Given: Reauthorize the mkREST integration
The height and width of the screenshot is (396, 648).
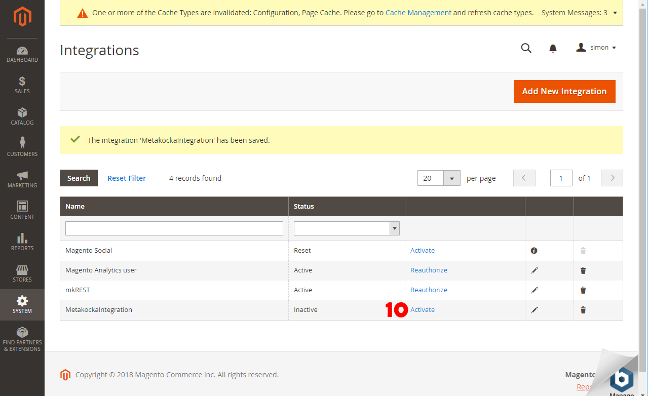Looking at the screenshot, I should point(429,290).
